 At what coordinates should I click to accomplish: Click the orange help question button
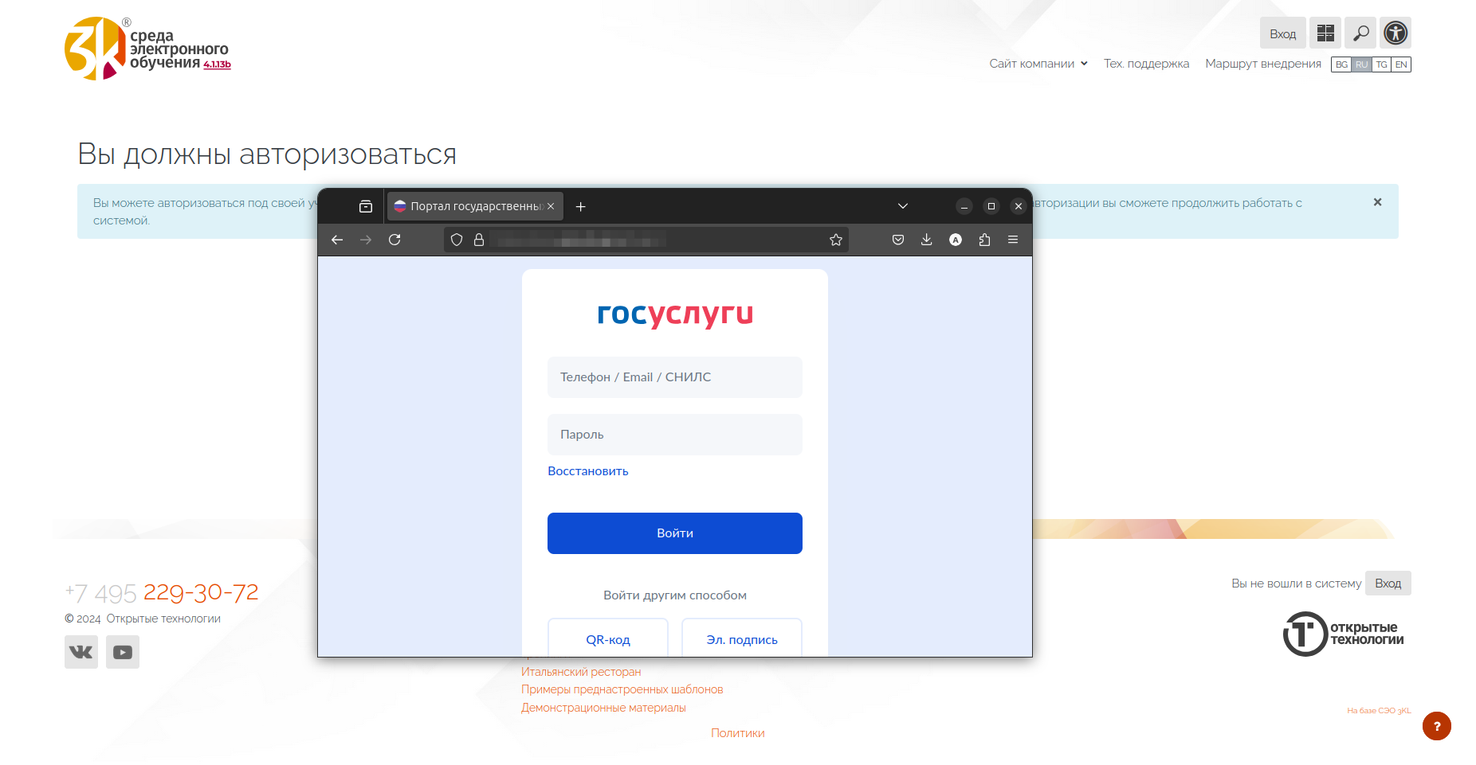point(1437,726)
